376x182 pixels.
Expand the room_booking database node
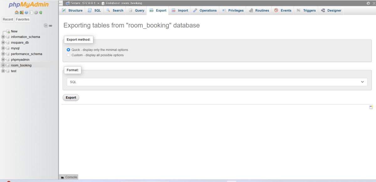(x=3, y=65)
